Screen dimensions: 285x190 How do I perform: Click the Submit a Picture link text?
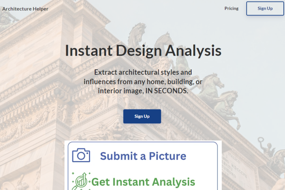(143, 156)
